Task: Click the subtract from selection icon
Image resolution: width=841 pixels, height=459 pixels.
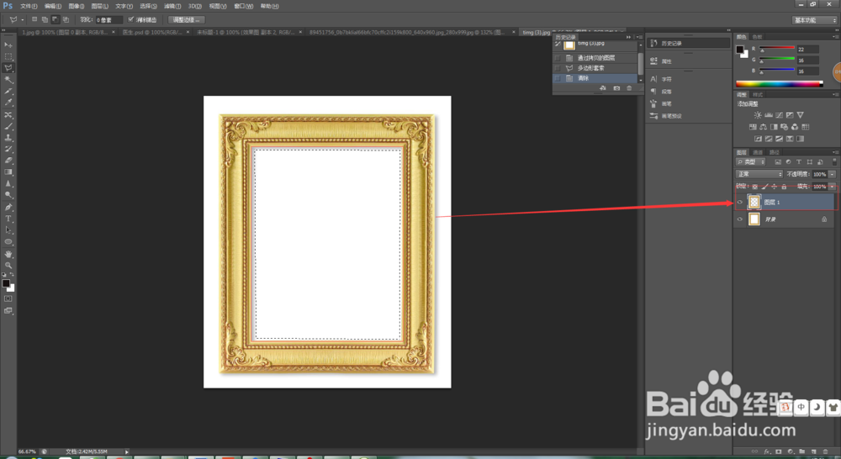Action: (x=55, y=19)
